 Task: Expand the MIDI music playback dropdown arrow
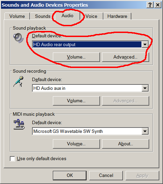pos(145,131)
